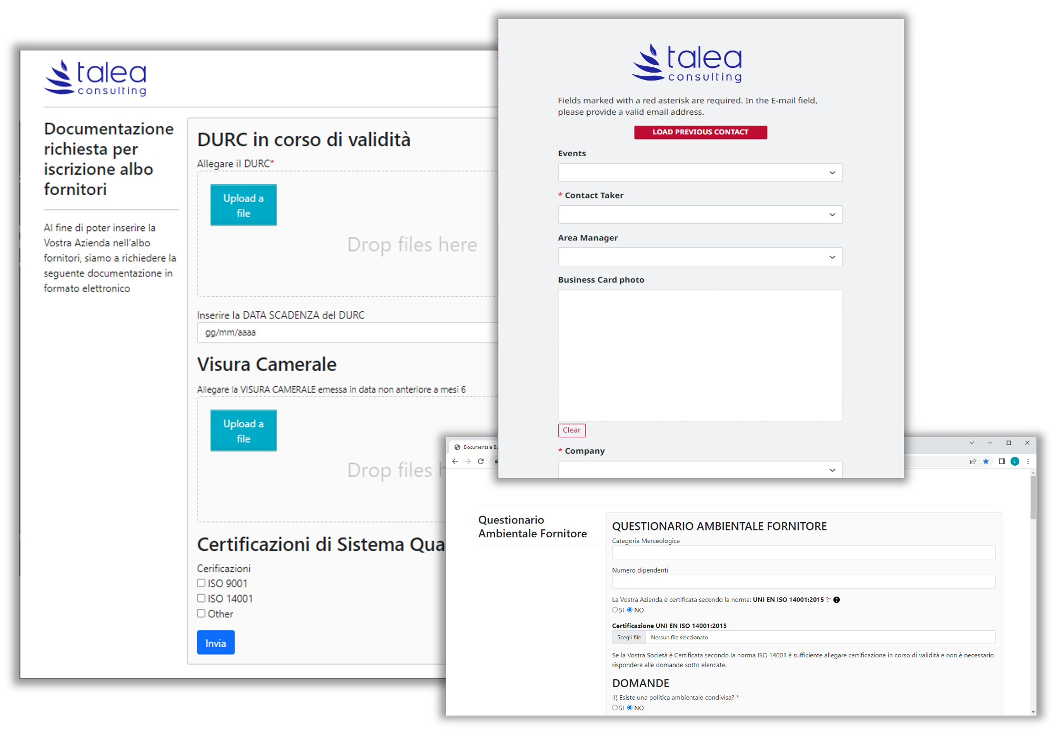Open the Chrome three-dot menu
Viewport: 1056px width, 733px height.
[1029, 461]
